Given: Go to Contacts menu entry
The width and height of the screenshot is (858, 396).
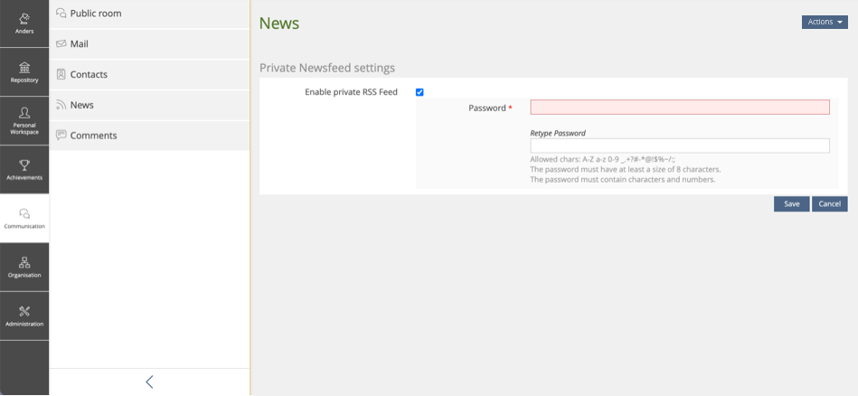Looking at the screenshot, I should (x=149, y=74).
